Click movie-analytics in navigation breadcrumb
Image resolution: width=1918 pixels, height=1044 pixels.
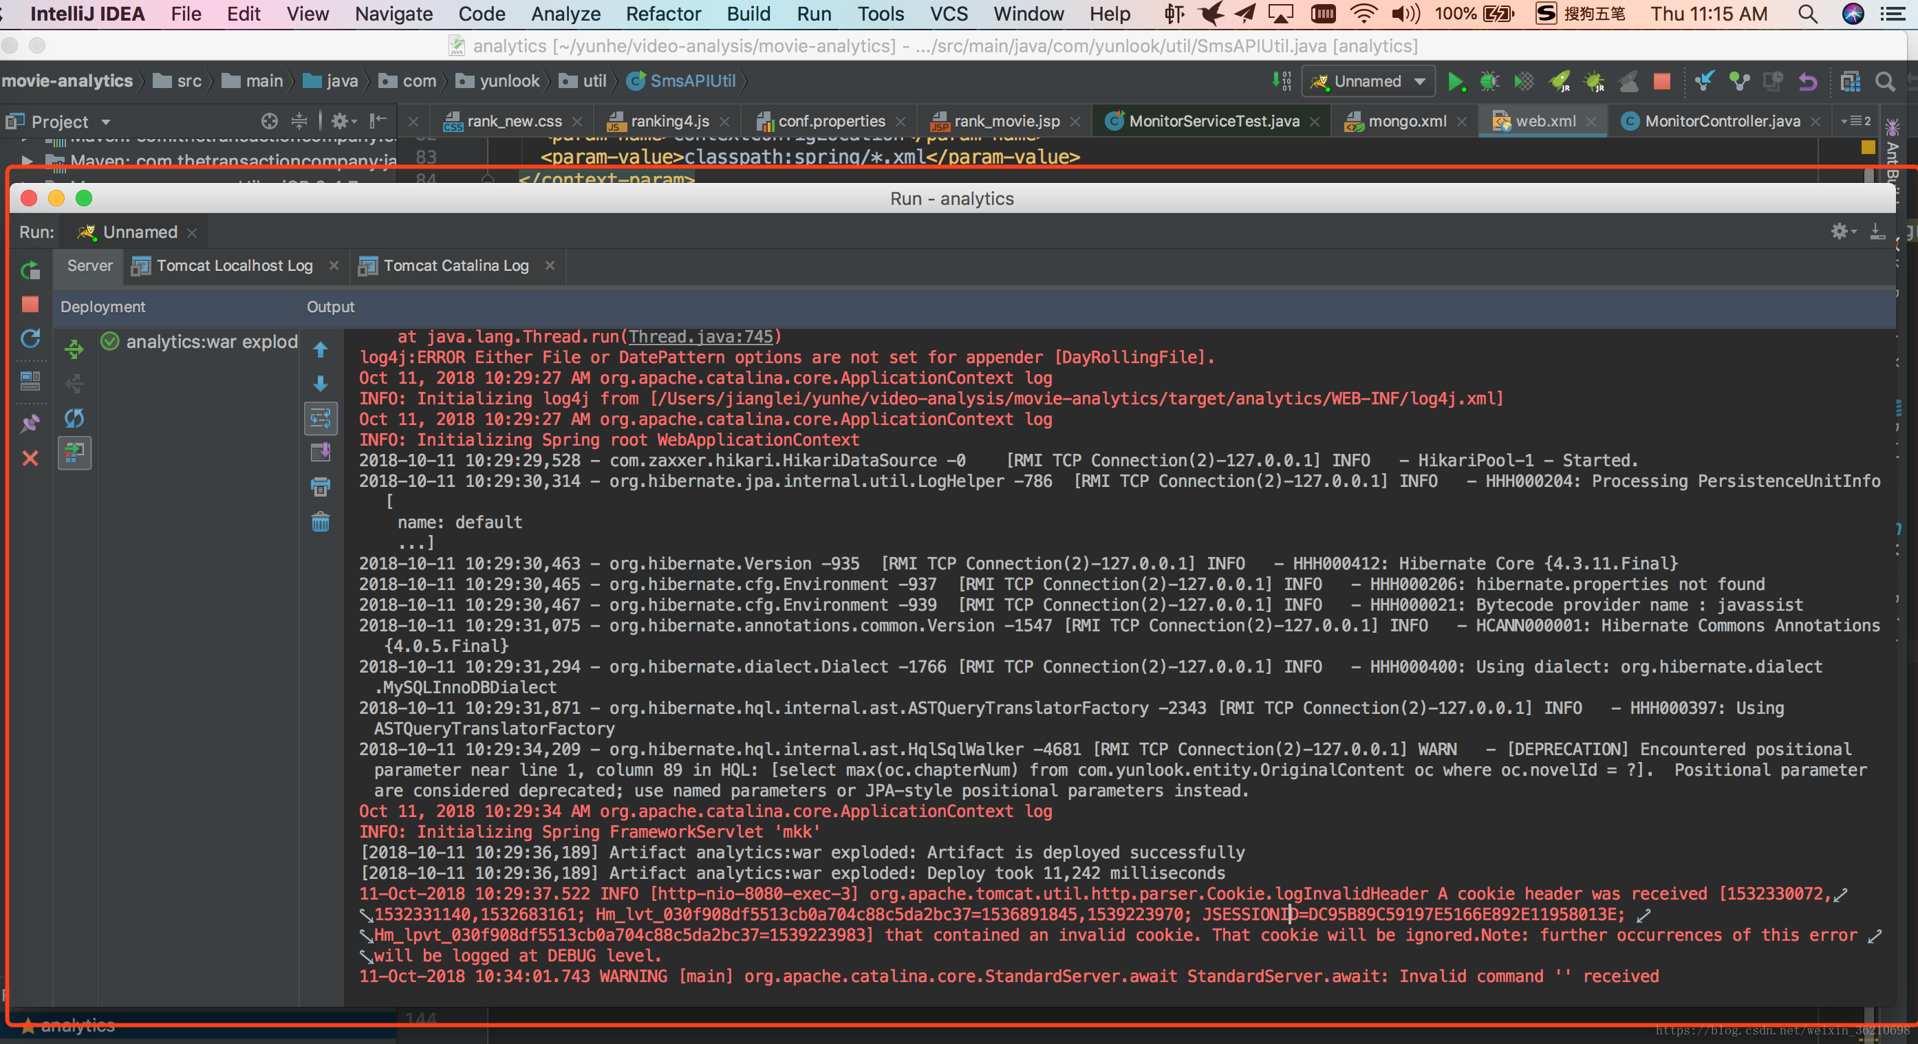[x=67, y=81]
